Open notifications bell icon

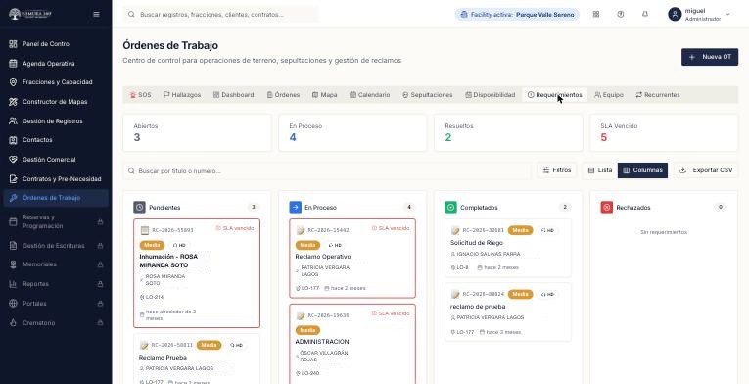click(x=645, y=15)
